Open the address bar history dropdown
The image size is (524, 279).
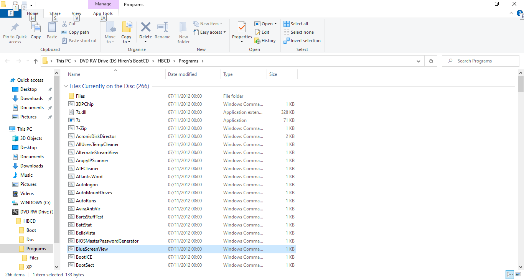[x=418, y=61]
